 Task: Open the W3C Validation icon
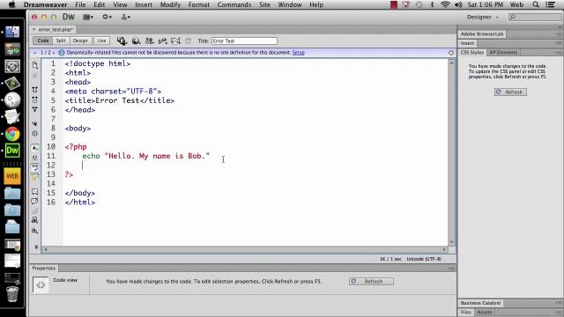pyautogui.click(x=162, y=41)
